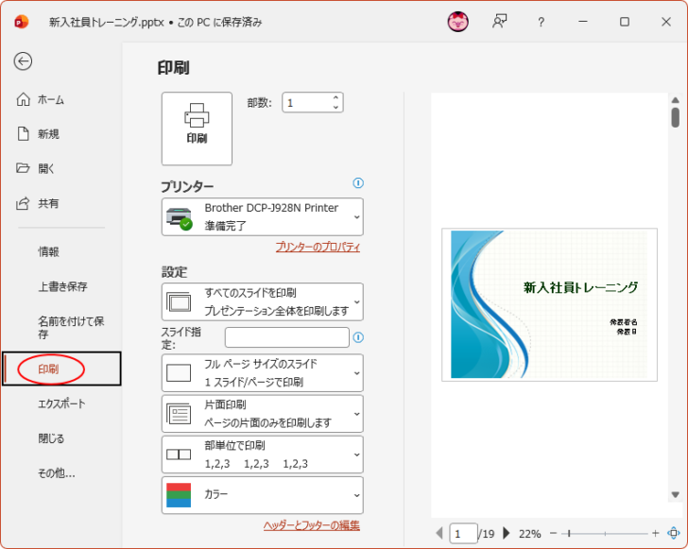The height and width of the screenshot is (549, 688).
Task: Open the Brother DCP-J928N printer dropdown
Action: 263,216
